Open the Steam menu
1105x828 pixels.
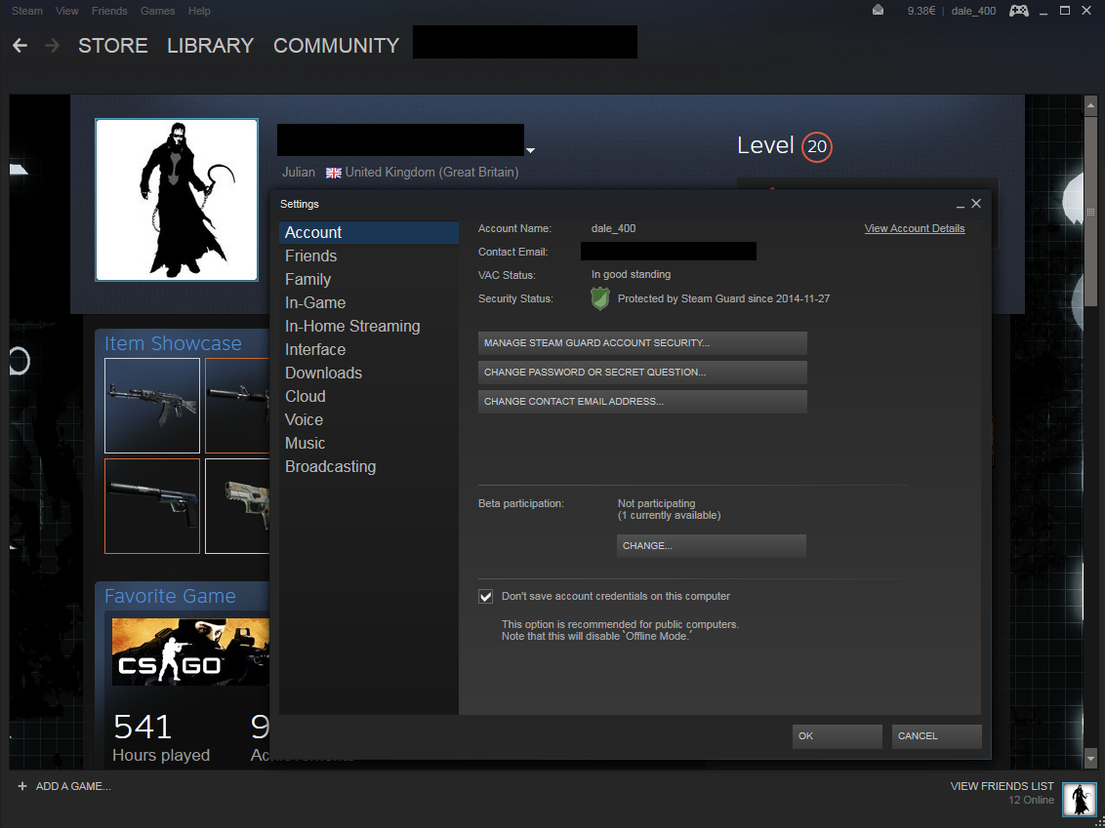[26, 11]
